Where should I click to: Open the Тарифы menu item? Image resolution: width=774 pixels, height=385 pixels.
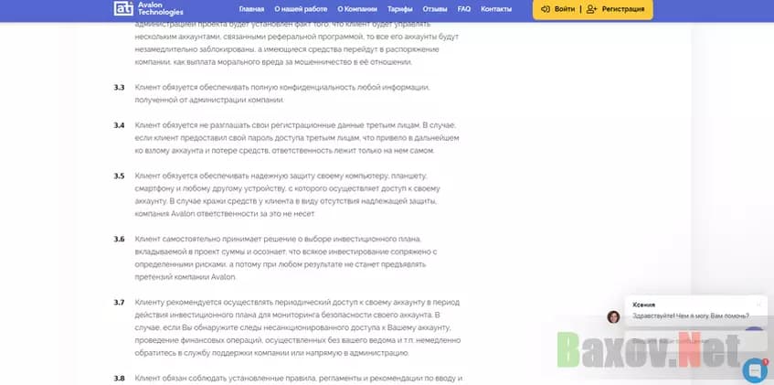click(x=400, y=9)
